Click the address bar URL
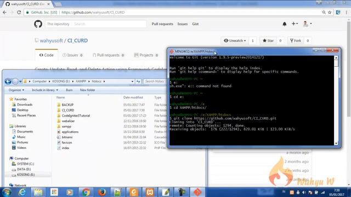Screen dimensions: 351x197 point(93,12)
